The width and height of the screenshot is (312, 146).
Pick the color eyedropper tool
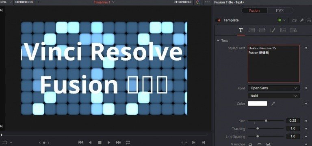tap(273, 104)
